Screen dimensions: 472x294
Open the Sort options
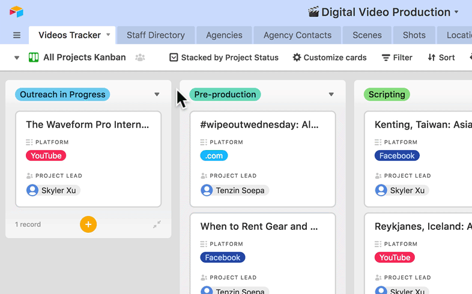(441, 58)
